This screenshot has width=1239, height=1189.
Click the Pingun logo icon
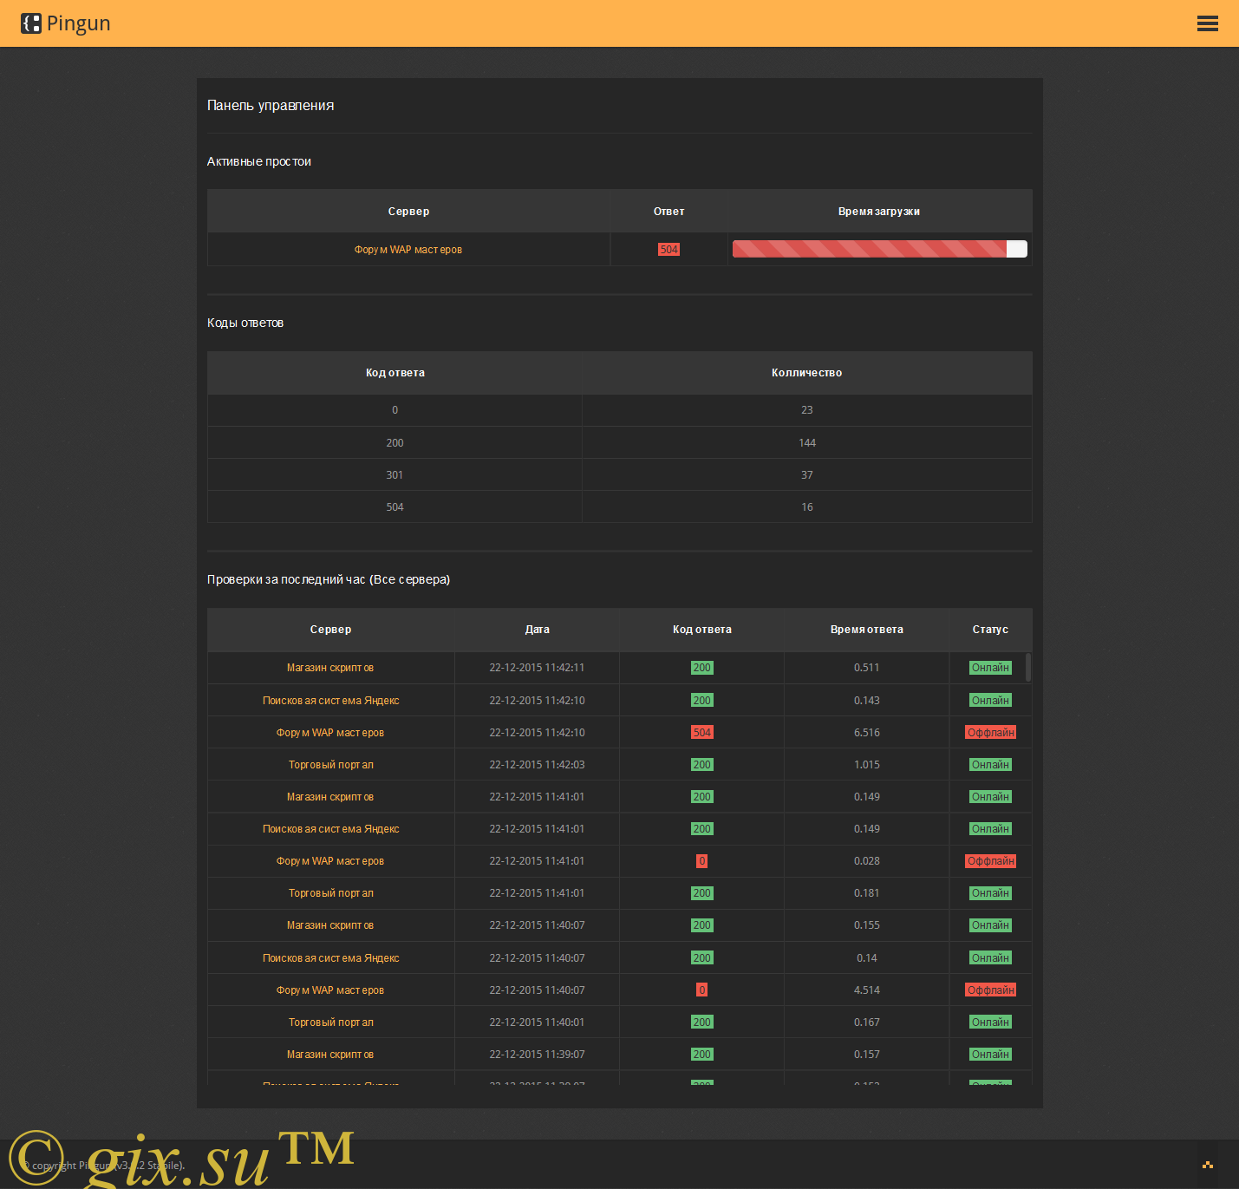click(31, 23)
